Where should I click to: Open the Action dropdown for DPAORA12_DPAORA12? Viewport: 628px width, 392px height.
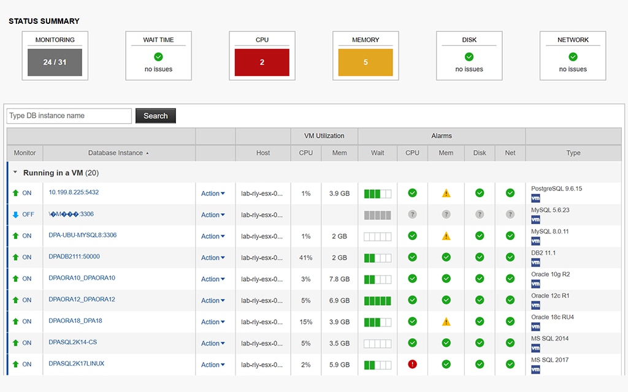[213, 300]
